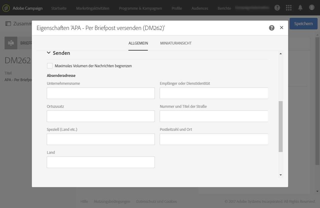Open the notifications bell
Screen dimensions: 320x208
pos(300,8)
